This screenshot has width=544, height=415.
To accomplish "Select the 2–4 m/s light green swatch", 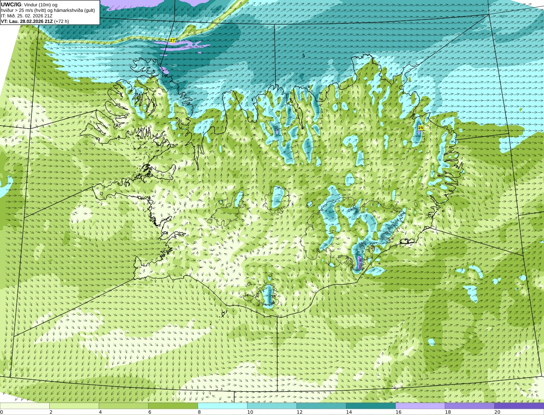I will coord(74,406).
